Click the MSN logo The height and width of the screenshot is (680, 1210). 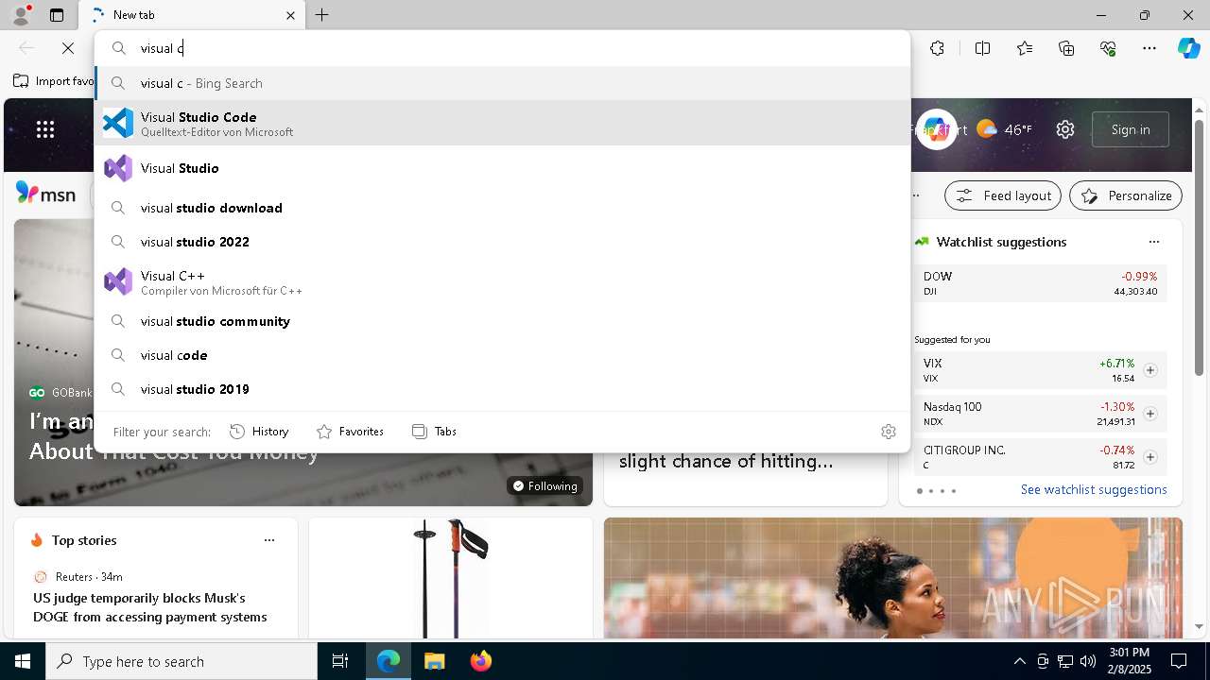coord(45,194)
